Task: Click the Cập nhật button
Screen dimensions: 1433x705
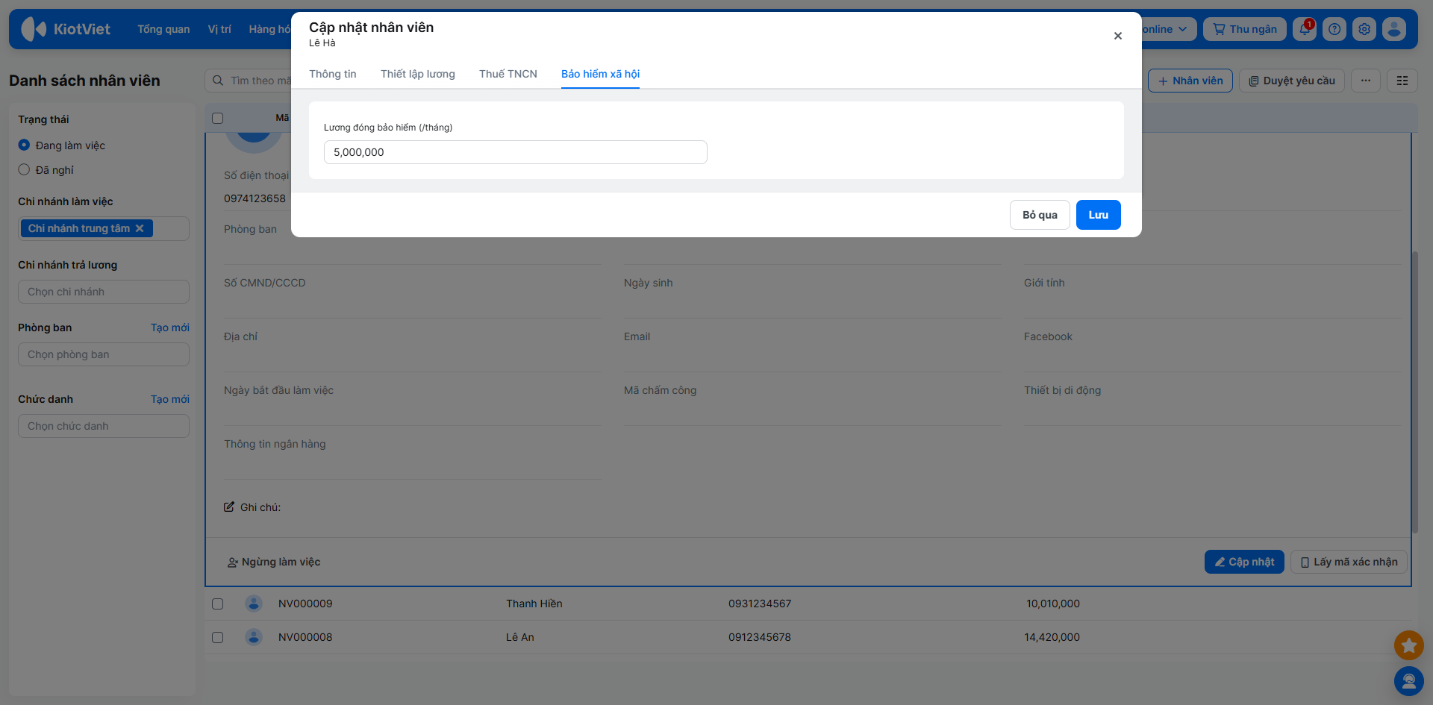Action: (x=1244, y=562)
